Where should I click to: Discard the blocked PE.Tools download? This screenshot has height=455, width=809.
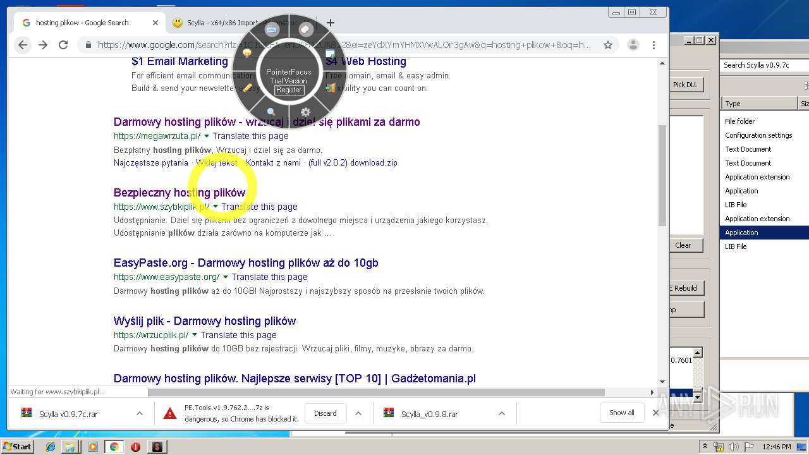pyautogui.click(x=325, y=413)
